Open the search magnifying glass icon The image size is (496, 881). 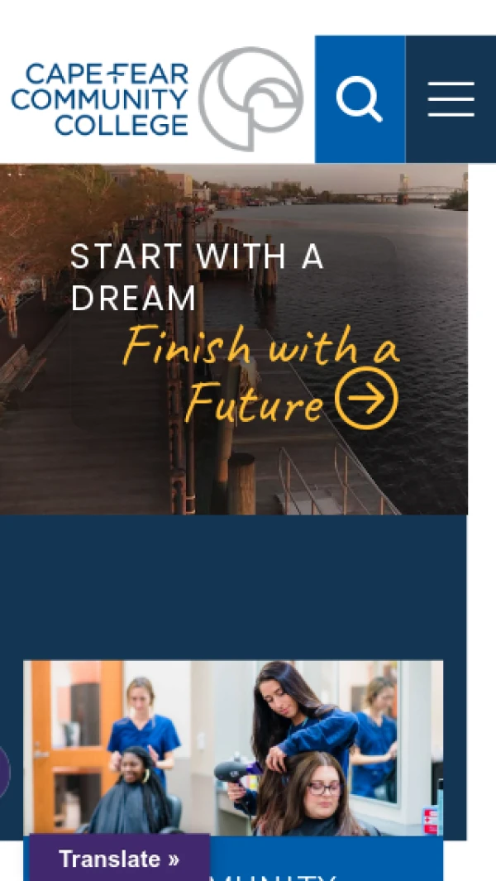click(x=360, y=99)
